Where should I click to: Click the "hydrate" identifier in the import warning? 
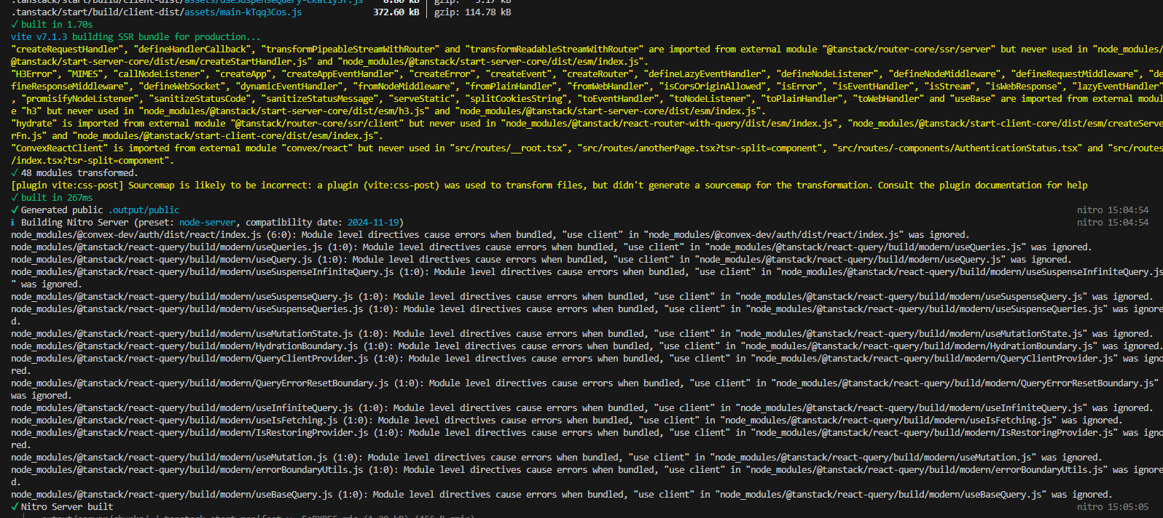click(x=34, y=123)
